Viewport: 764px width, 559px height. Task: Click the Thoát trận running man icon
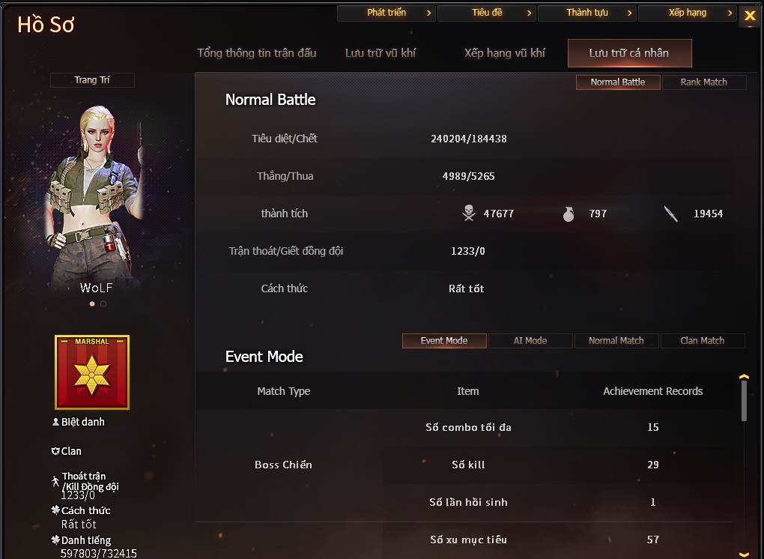[x=55, y=482]
